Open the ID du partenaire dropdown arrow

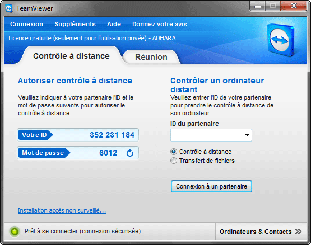[247, 135]
